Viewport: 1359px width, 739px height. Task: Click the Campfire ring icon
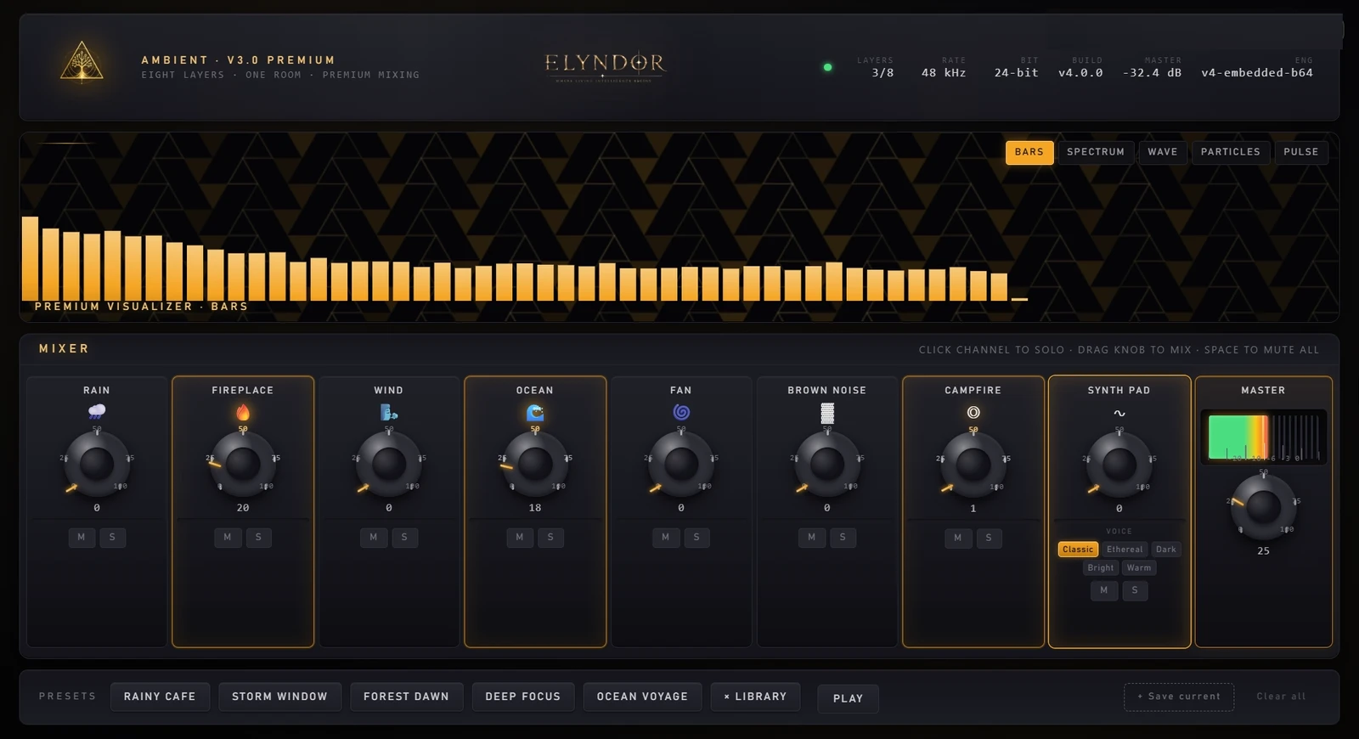point(973,412)
